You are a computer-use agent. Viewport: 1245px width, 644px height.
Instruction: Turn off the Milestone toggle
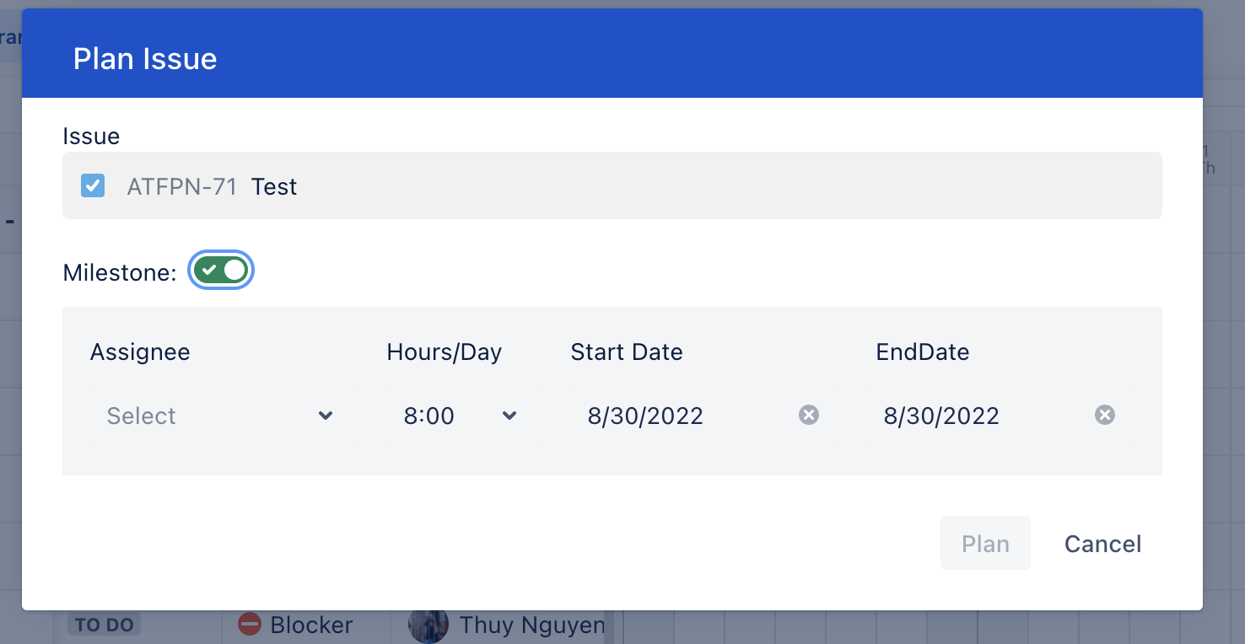(221, 270)
